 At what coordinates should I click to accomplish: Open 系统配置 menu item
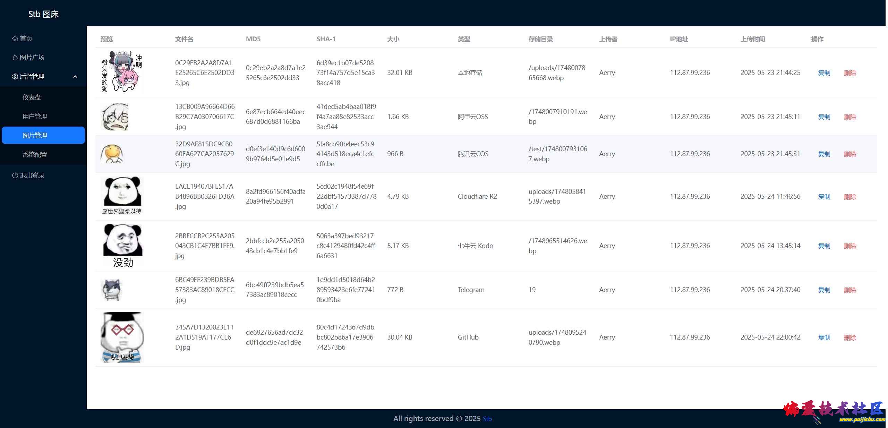tap(35, 155)
